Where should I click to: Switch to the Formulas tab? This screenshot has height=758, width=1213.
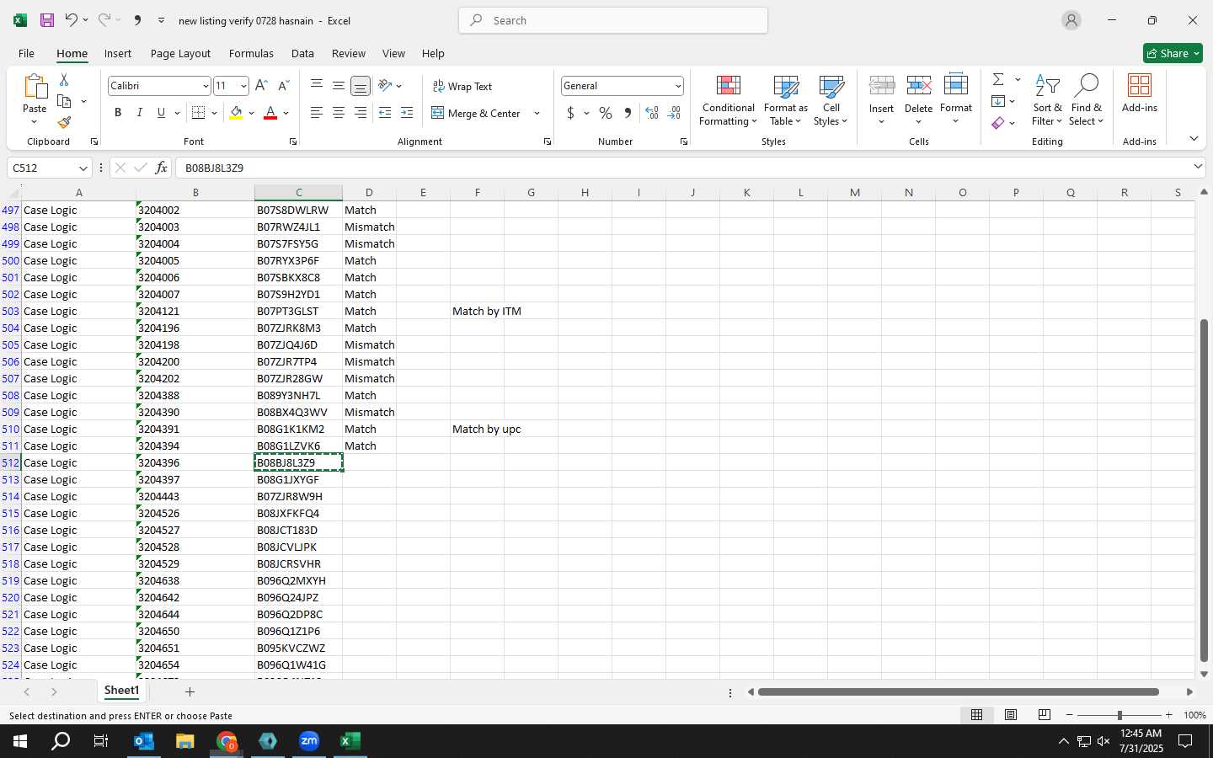point(251,53)
